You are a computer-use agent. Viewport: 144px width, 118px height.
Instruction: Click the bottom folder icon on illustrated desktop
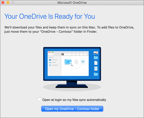(x=96, y=74)
